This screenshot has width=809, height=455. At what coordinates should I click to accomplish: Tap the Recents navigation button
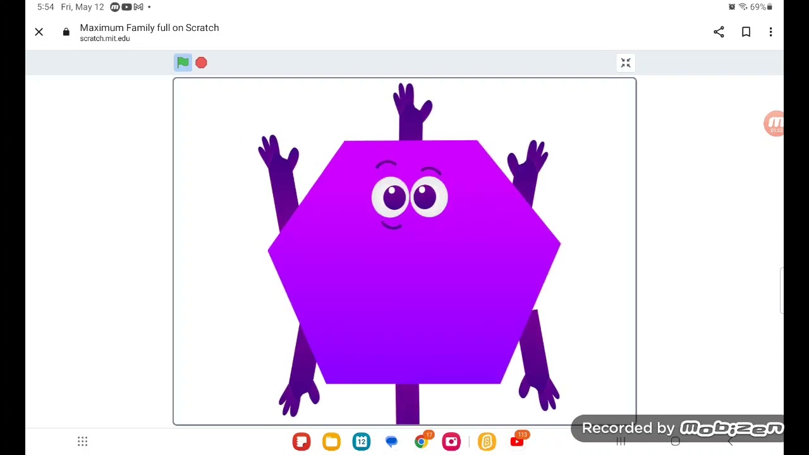click(621, 441)
